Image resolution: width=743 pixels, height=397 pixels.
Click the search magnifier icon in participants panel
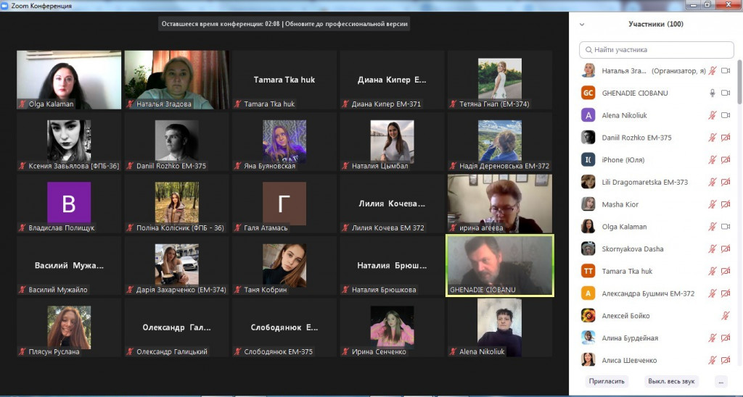587,50
